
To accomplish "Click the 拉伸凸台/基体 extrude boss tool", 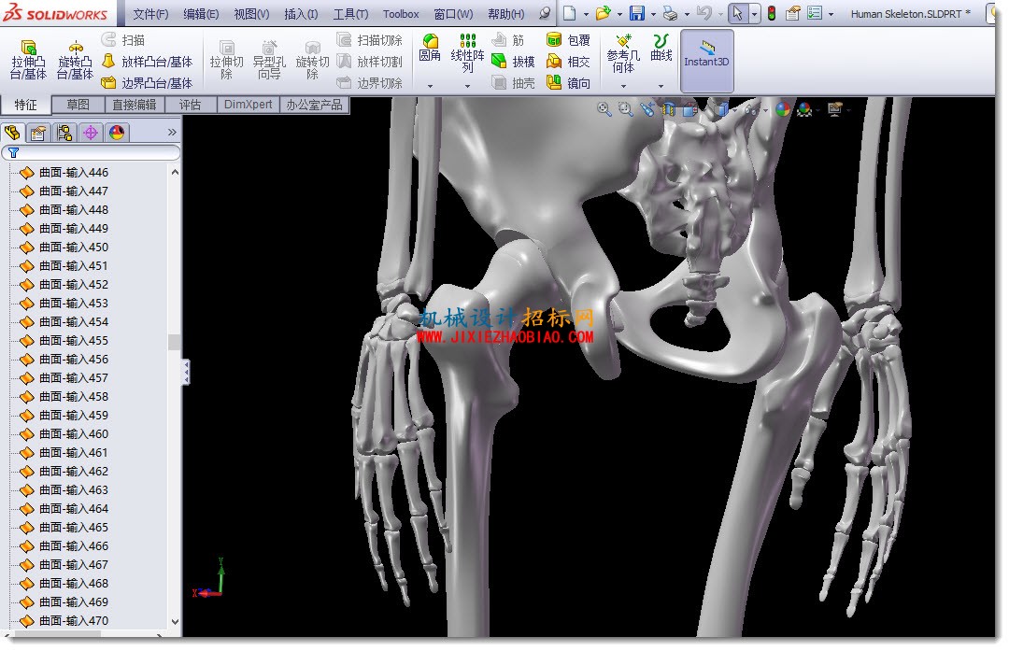I will 28,60.
